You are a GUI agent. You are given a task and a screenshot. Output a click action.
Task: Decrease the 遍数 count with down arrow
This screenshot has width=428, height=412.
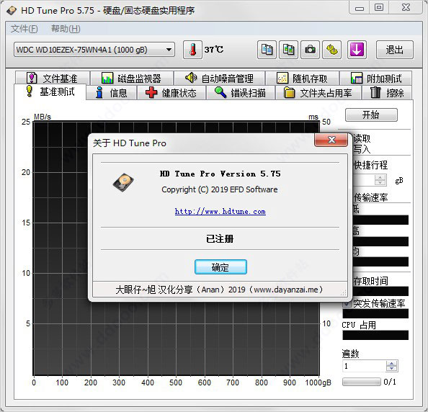point(392,369)
